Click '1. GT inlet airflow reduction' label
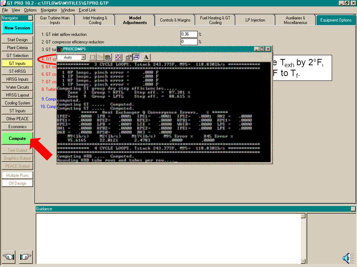 click(x=64, y=34)
